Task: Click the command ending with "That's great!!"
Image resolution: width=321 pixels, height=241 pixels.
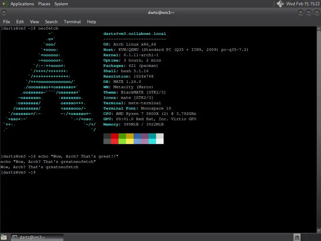Action: click(x=78, y=156)
